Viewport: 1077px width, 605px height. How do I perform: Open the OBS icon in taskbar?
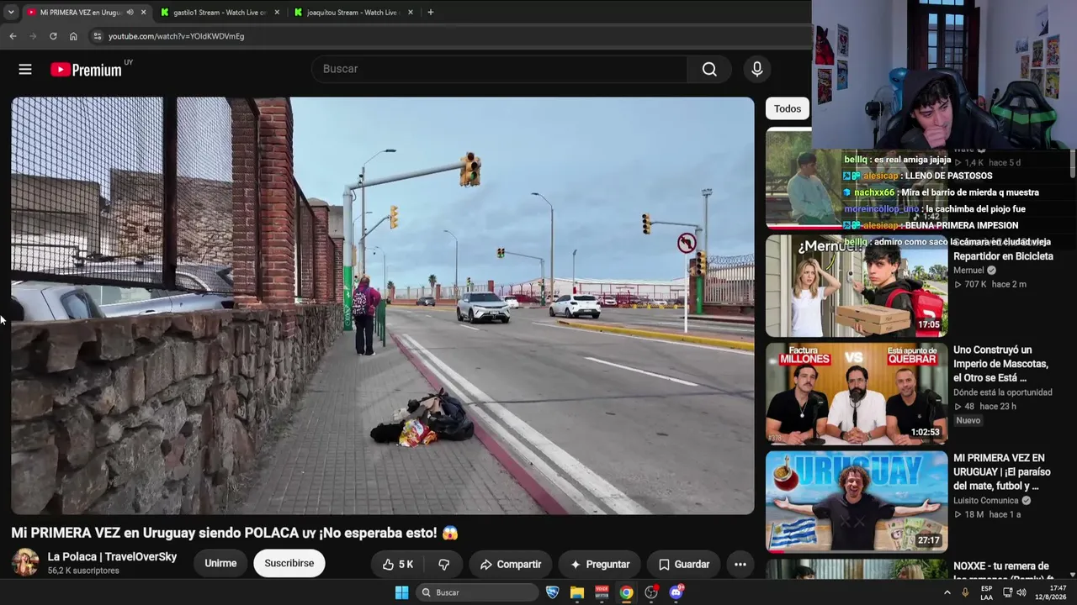[x=651, y=592]
